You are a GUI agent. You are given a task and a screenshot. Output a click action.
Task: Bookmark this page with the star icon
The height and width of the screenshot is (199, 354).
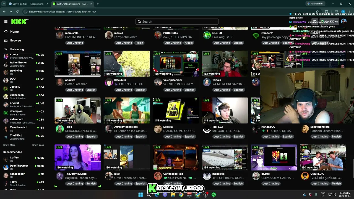tap(317, 12)
